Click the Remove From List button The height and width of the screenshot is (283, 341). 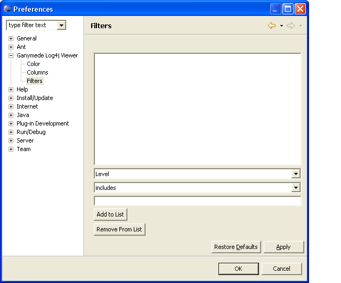coord(119,229)
